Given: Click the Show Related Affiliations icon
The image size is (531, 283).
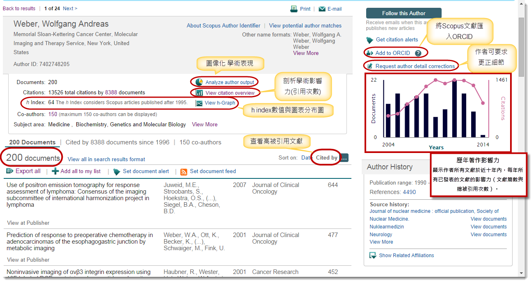Looking at the screenshot, I should (x=373, y=255).
